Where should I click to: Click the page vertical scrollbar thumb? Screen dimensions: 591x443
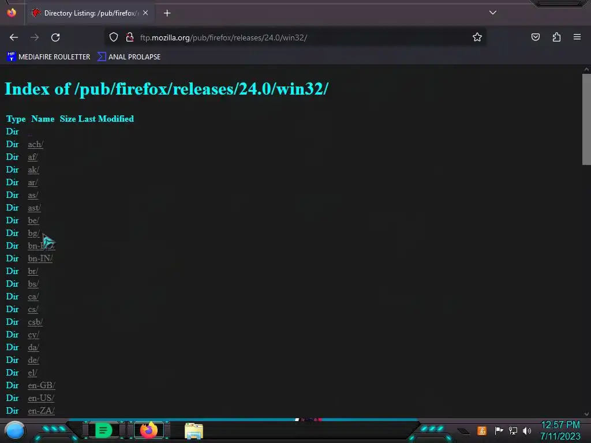click(586, 119)
